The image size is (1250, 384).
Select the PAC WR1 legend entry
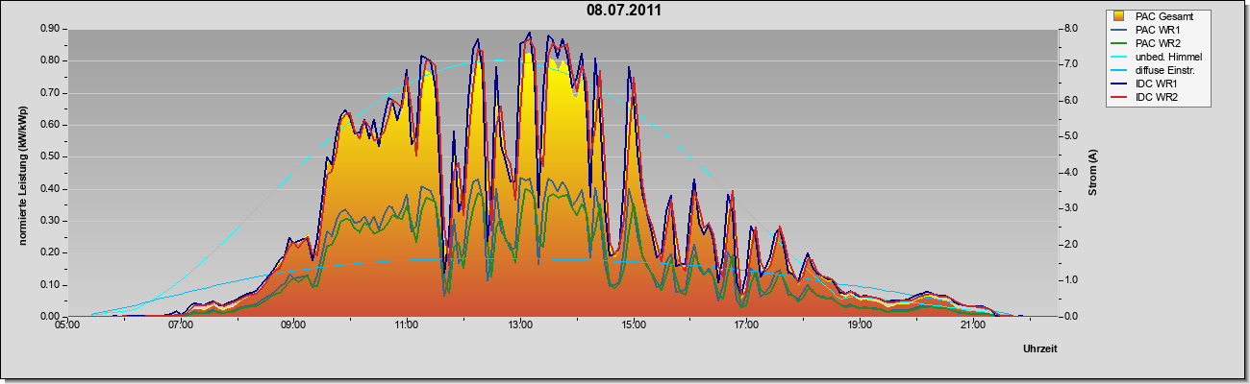click(1155, 30)
